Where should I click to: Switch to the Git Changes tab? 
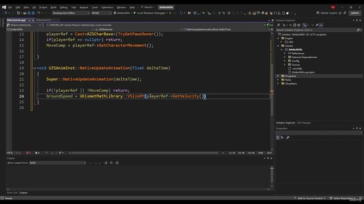304,123
